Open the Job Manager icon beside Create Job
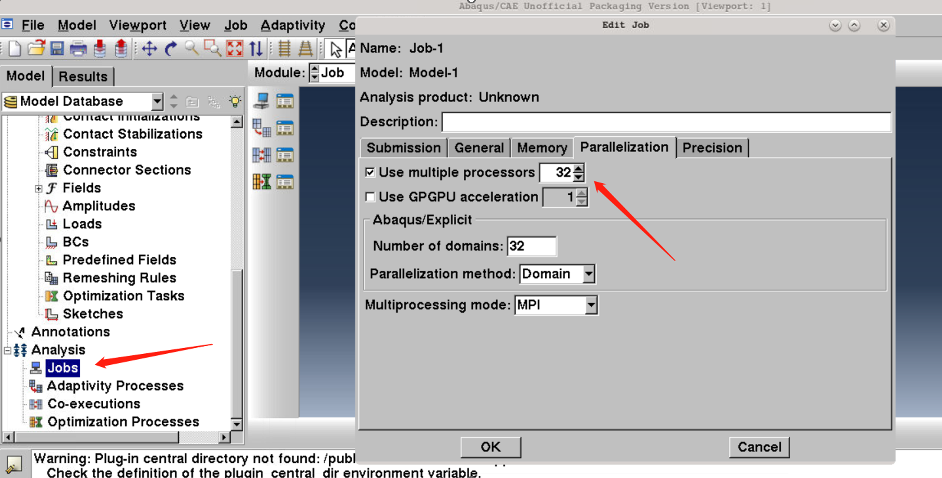Screen dimensions: 942x478 pos(285,101)
